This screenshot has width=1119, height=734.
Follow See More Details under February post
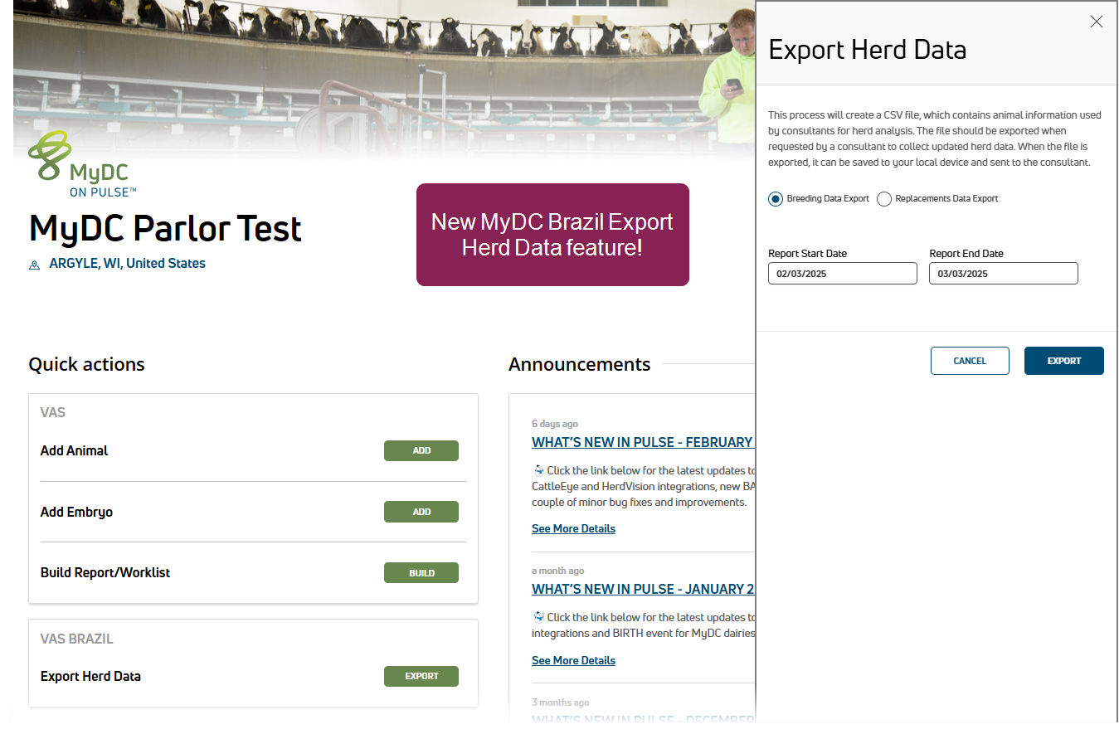pyautogui.click(x=573, y=528)
